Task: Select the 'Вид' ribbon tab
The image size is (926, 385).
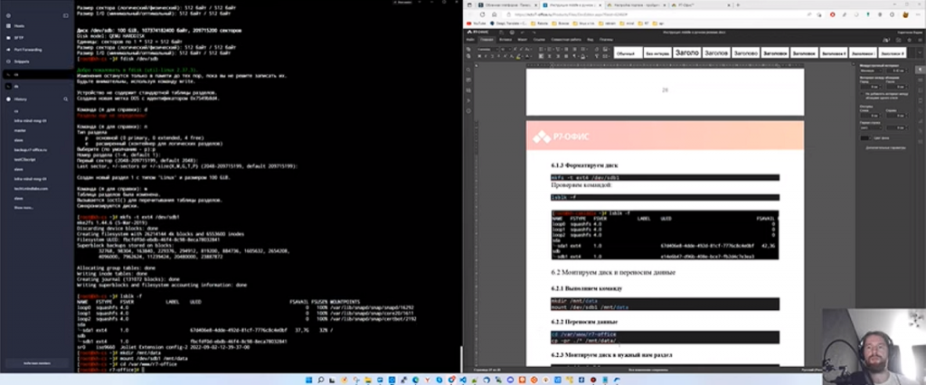Action: (x=590, y=40)
